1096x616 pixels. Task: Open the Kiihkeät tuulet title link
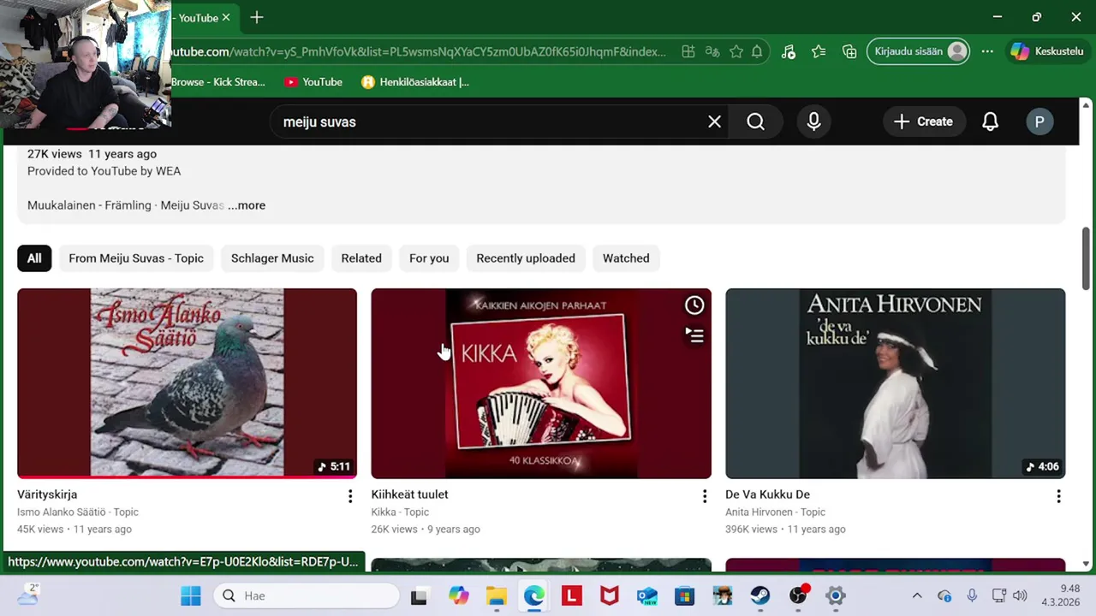(409, 495)
